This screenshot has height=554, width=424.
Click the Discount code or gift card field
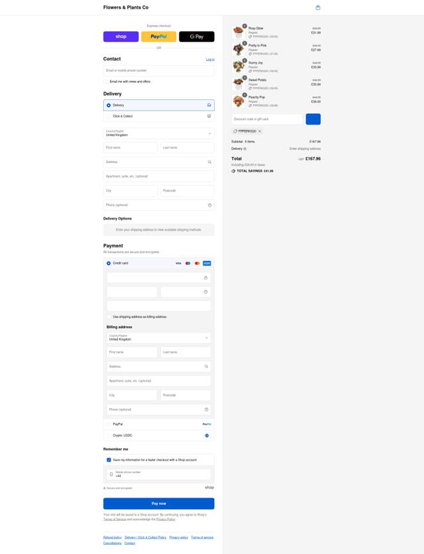click(267, 119)
